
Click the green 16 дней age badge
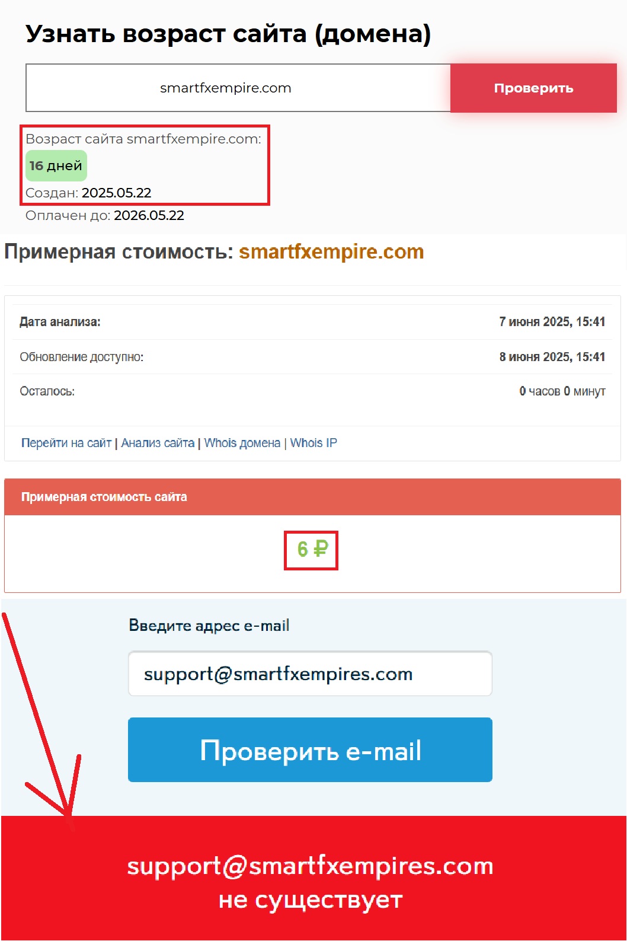(x=56, y=166)
